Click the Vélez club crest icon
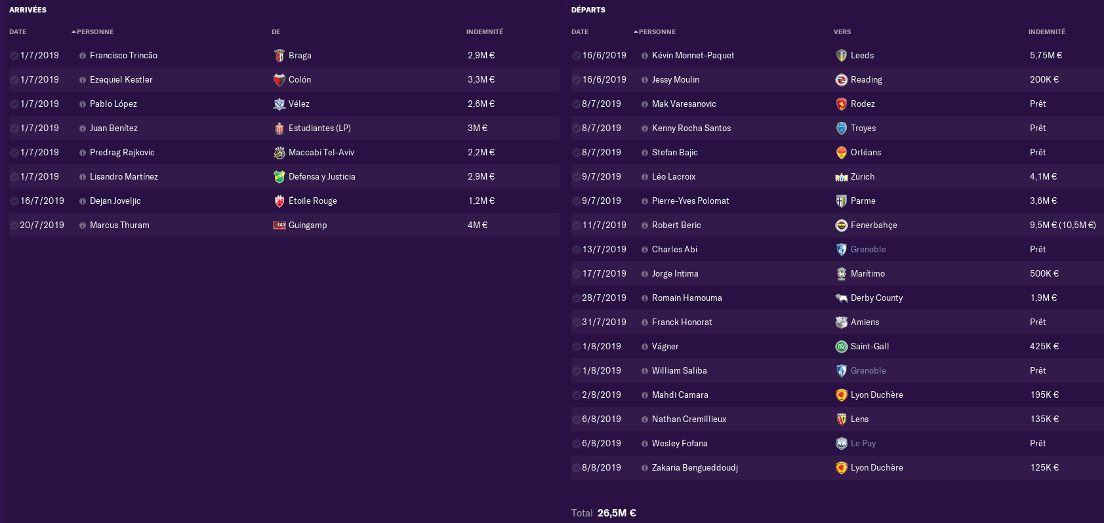The height and width of the screenshot is (523, 1104). point(279,104)
